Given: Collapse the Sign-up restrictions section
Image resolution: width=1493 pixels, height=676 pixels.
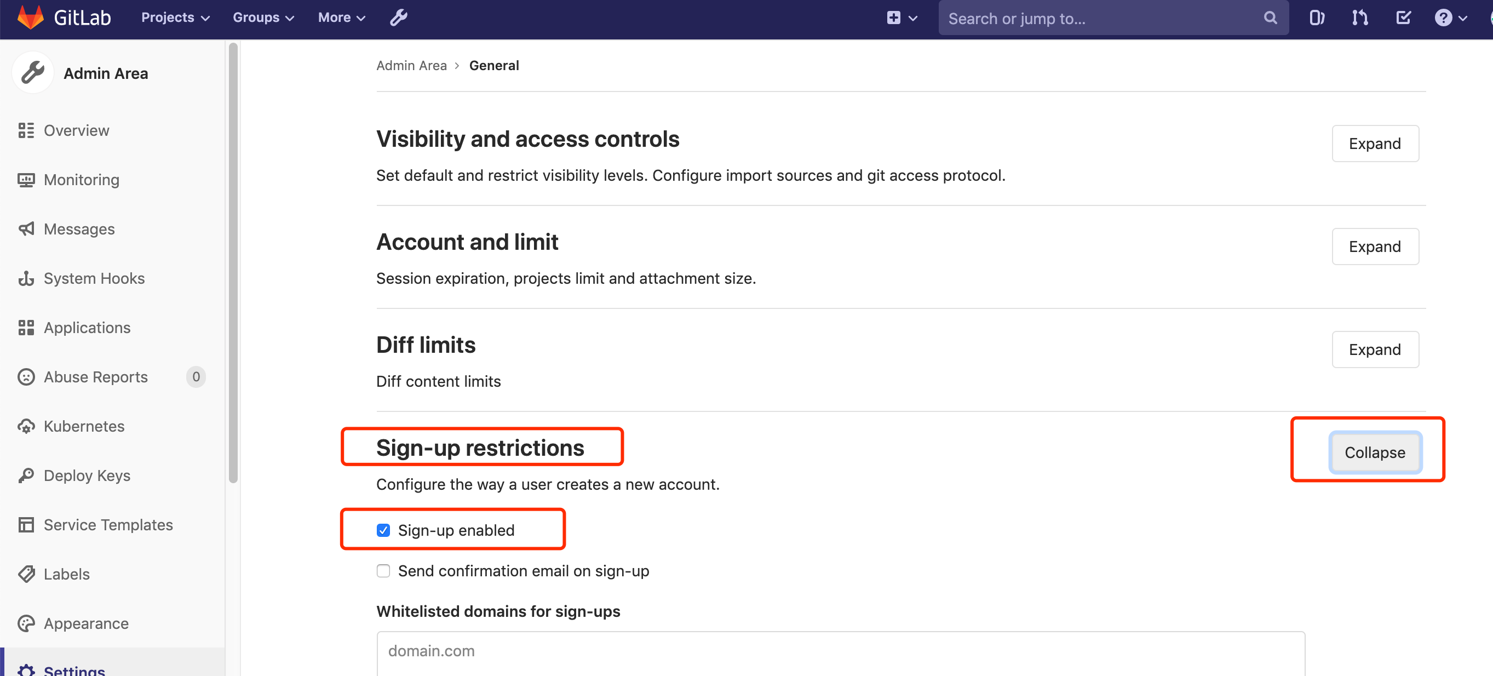Looking at the screenshot, I should 1374,452.
